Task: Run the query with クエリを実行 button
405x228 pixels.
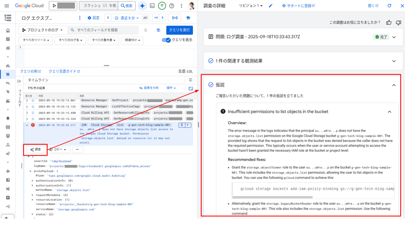Action: [180, 30]
